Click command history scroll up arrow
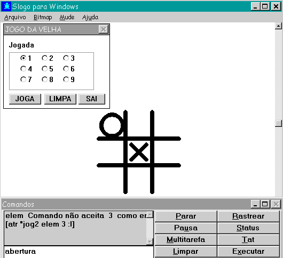283x258 pixels. pyautogui.click(x=150, y=215)
